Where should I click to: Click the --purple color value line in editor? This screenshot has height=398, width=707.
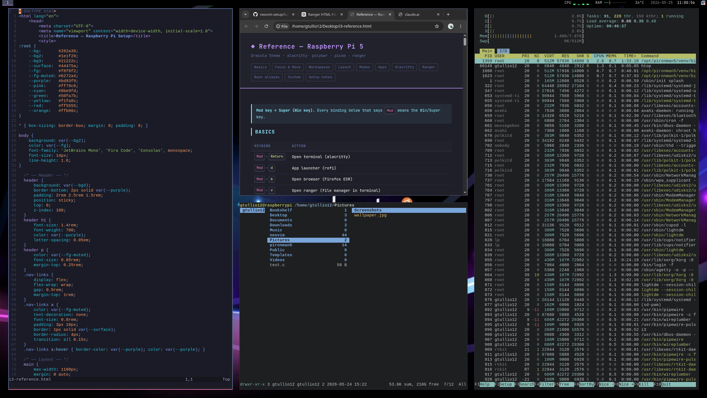pos(53,81)
